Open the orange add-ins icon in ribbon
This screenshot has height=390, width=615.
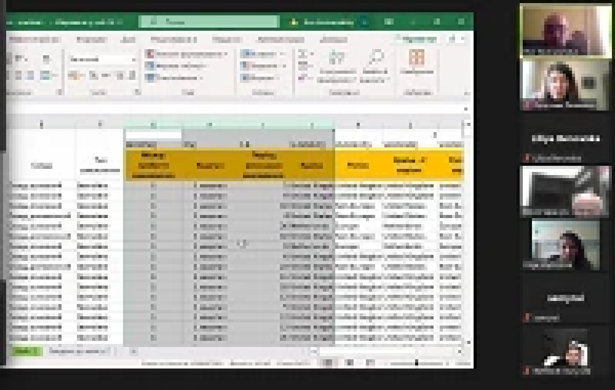tap(417, 58)
